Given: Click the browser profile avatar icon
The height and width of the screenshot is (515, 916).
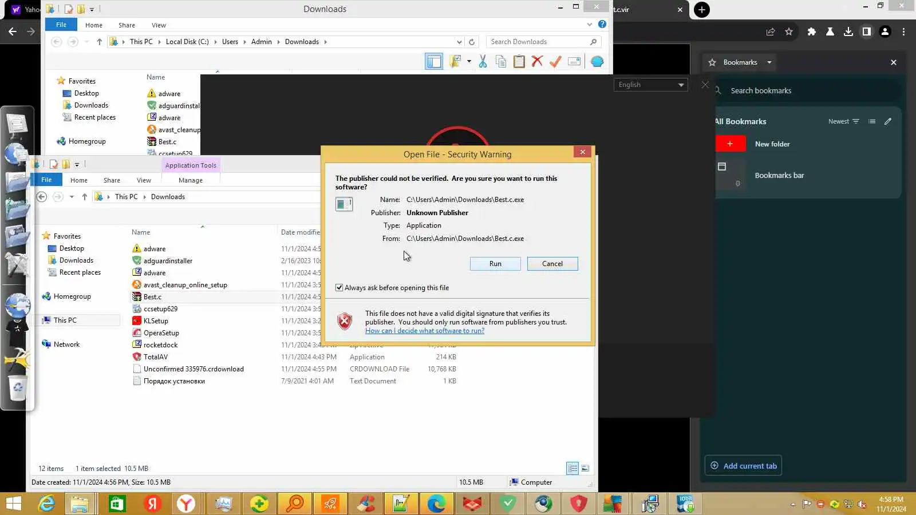Looking at the screenshot, I should pos(885,32).
